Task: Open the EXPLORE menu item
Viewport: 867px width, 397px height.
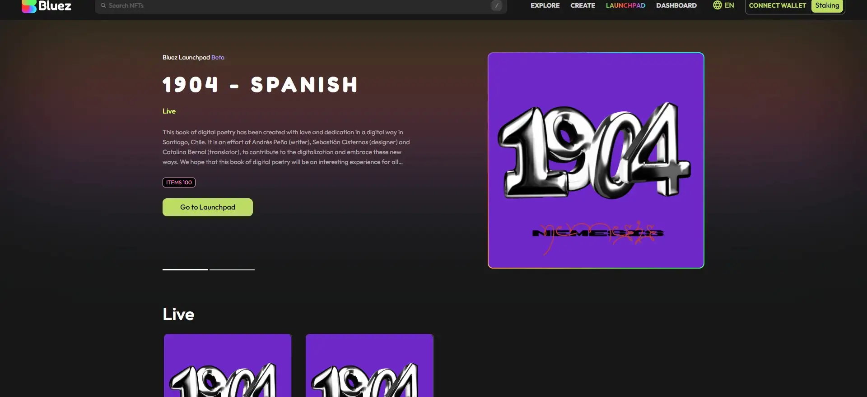Action: (545, 5)
